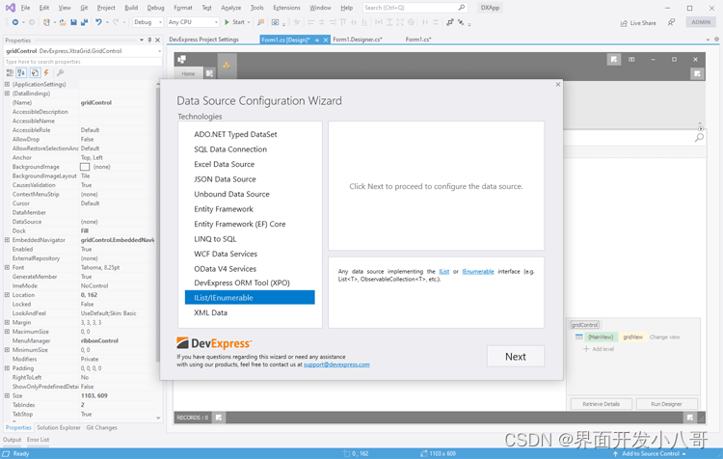723x459 pixels.
Task: Click the pin icon on Properties panel
Action: 149,40
